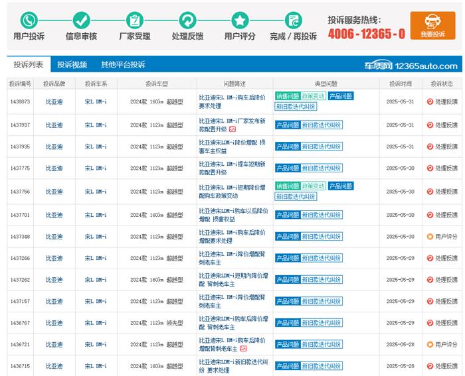
Task: Click status icon for complaint 1437756
Action: coord(430,192)
